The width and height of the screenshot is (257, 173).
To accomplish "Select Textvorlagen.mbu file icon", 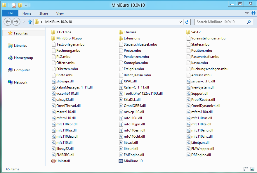I will pyautogui.click(x=53, y=44).
